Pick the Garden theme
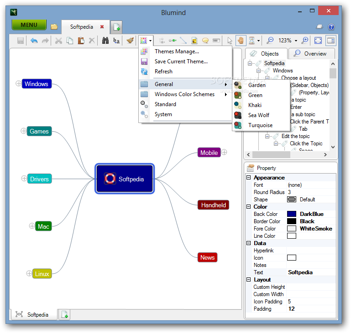 pyautogui.click(x=261, y=85)
